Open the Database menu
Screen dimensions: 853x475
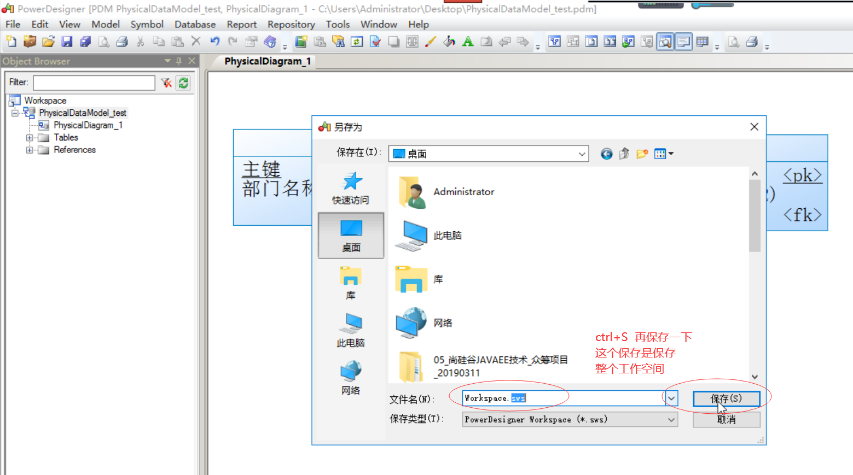pos(195,25)
